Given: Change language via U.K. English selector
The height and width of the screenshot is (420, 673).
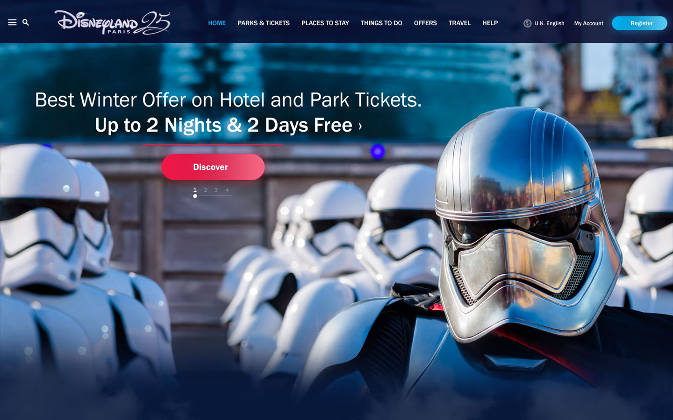Looking at the screenshot, I should (x=549, y=23).
